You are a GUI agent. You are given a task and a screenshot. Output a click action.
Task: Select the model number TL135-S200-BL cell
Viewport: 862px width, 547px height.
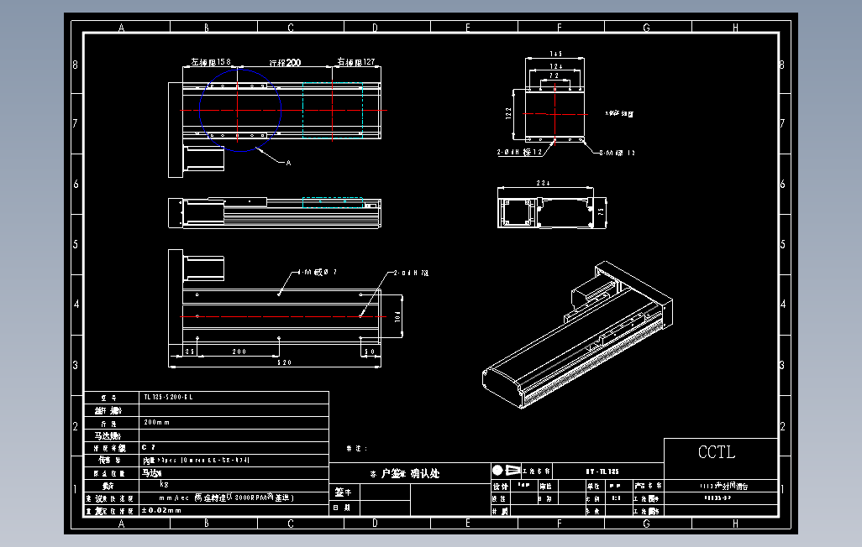coord(234,397)
